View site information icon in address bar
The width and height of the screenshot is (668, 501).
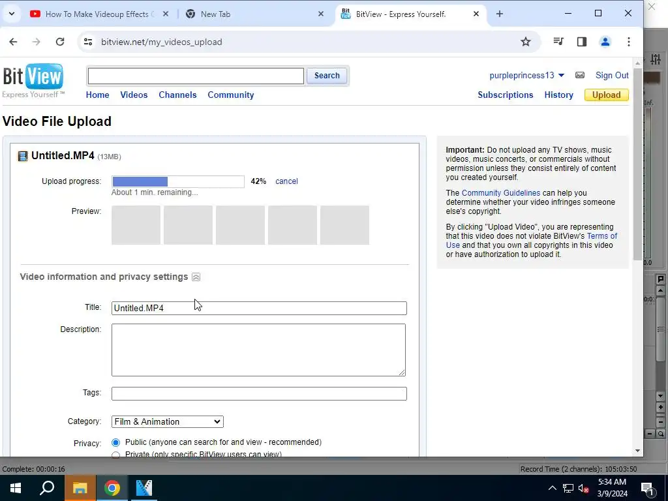tap(88, 42)
